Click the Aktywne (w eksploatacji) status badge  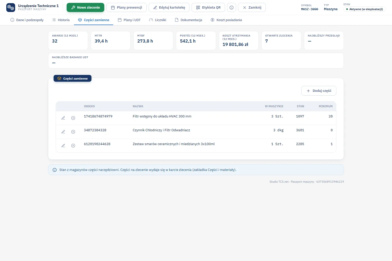click(364, 9)
